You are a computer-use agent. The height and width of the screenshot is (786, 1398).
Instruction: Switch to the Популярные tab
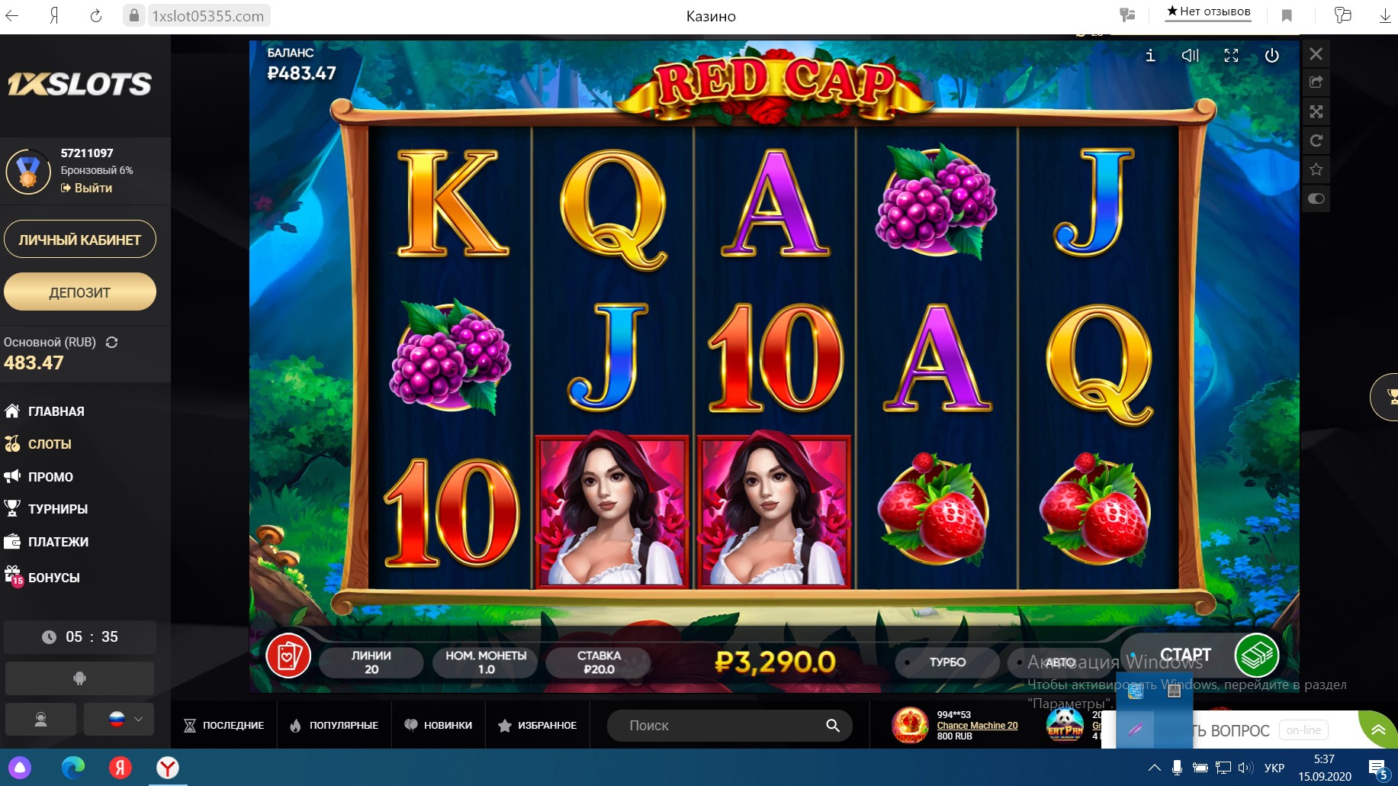pyautogui.click(x=334, y=725)
